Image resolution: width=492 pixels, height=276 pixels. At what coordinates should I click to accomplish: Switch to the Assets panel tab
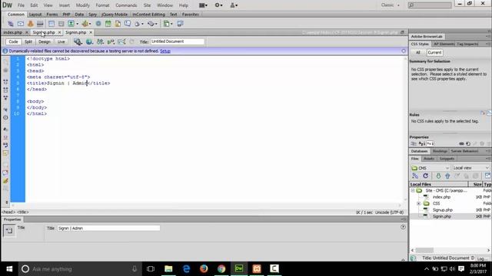click(x=429, y=159)
